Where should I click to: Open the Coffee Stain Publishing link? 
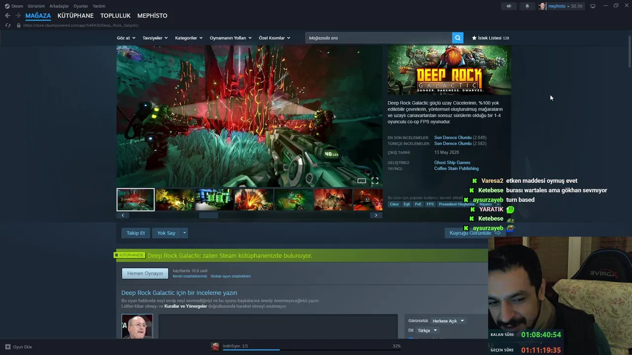pos(456,169)
